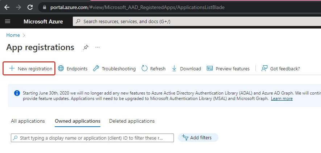Screen dimensions: 321x153
Task: Select the portal.azure.com address bar URL
Action: [x=137, y=7]
